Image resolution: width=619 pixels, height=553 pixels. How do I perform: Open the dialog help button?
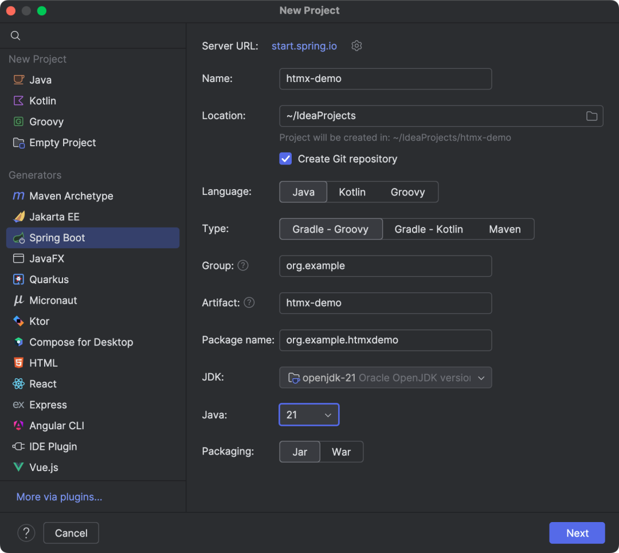pyautogui.click(x=26, y=533)
